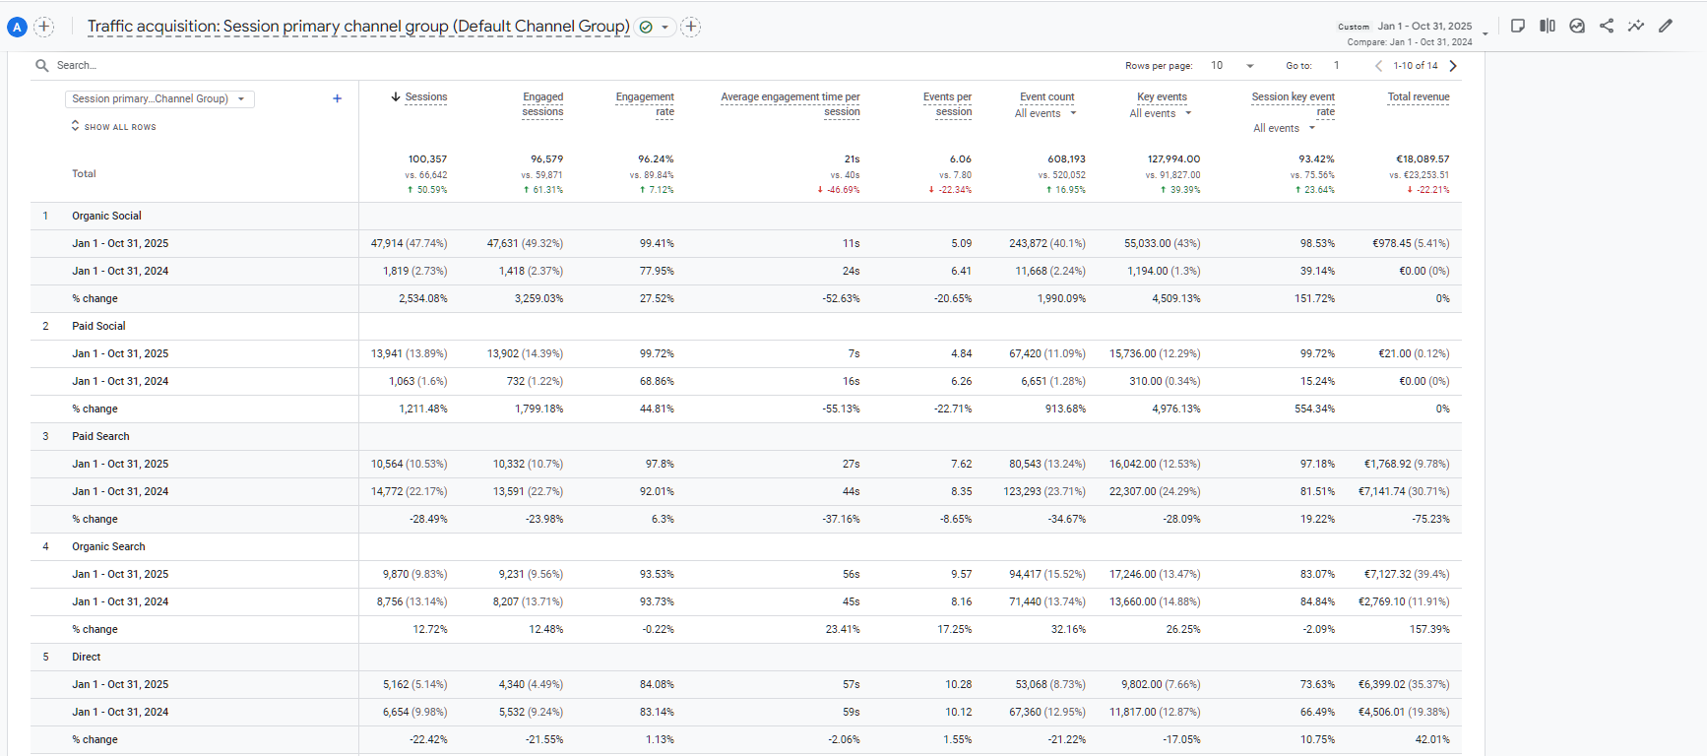This screenshot has width=1707, height=756.
Task: Click the Go to page number field
Action: pyautogui.click(x=1337, y=66)
